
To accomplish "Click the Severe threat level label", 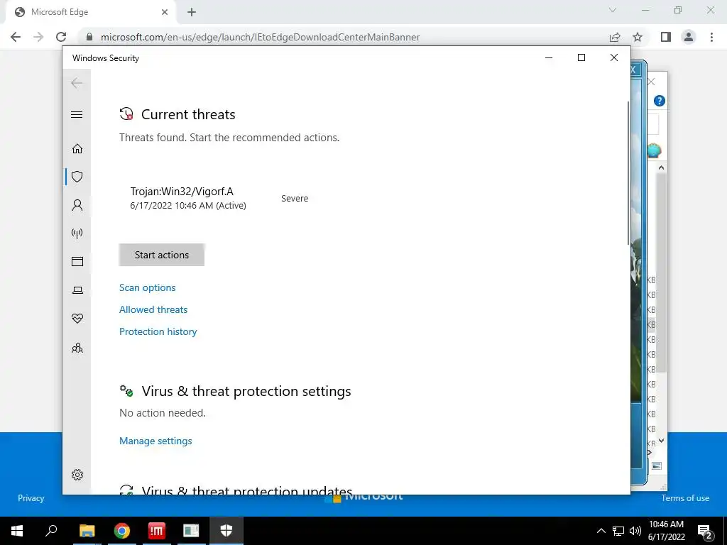I will (x=295, y=199).
